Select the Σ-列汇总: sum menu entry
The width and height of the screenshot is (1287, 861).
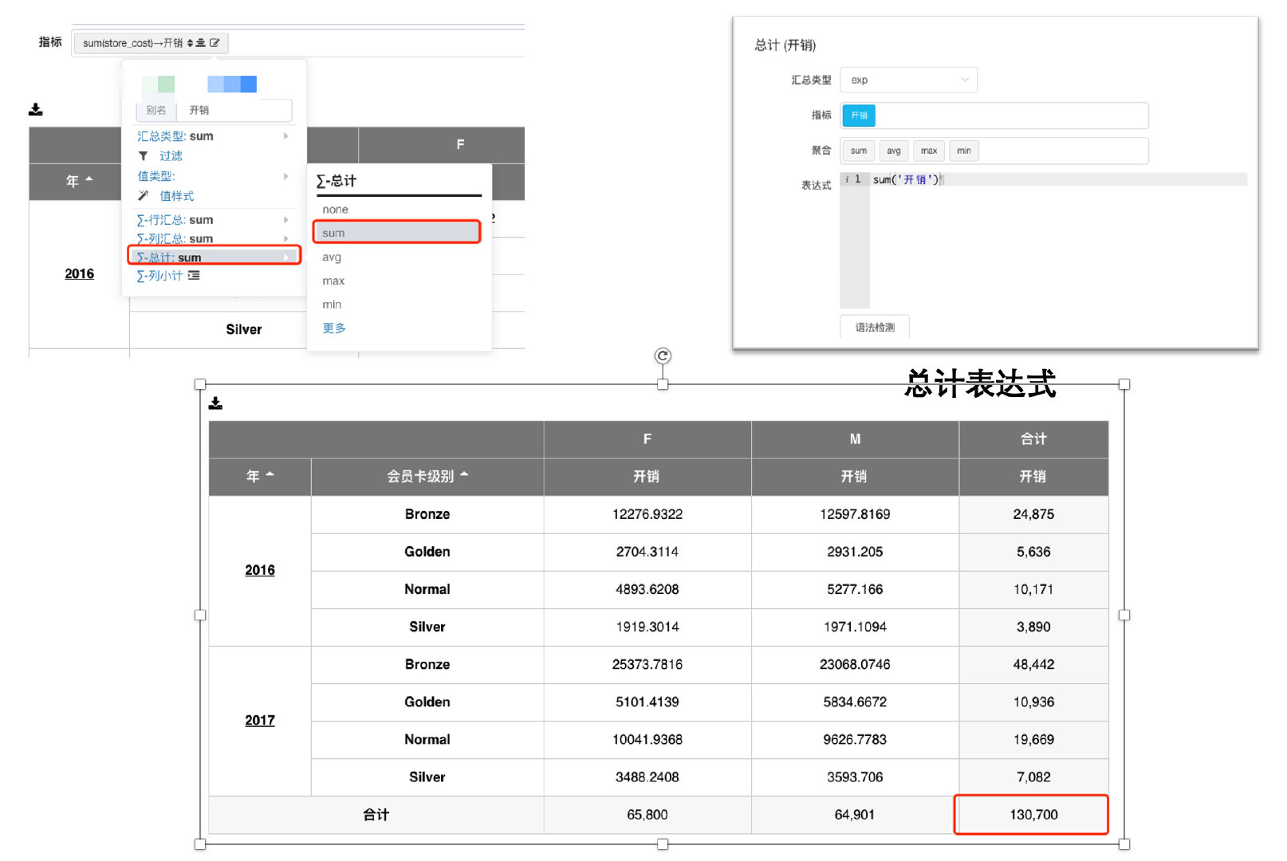(175, 238)
